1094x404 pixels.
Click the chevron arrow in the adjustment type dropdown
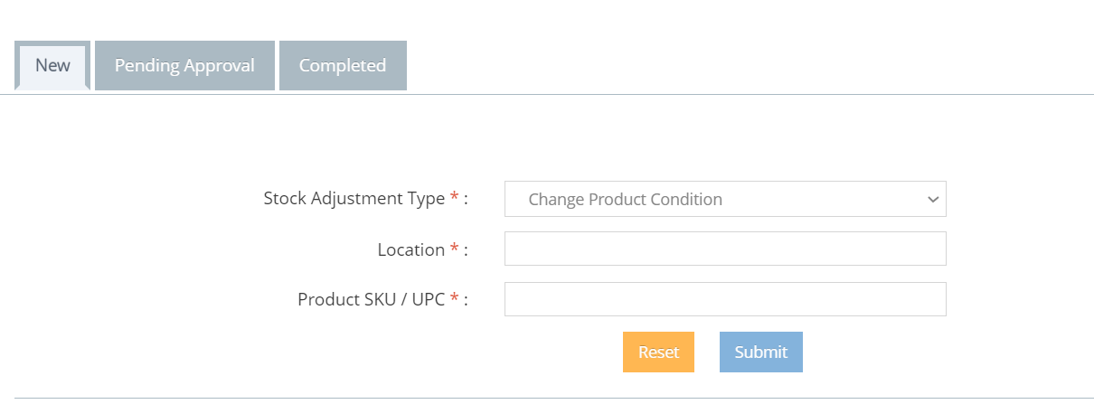click(x=933, y=200)
